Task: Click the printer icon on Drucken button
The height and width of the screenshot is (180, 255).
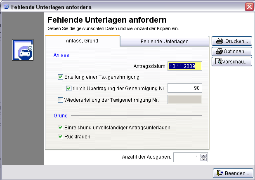Action: [x=220, y=41]
